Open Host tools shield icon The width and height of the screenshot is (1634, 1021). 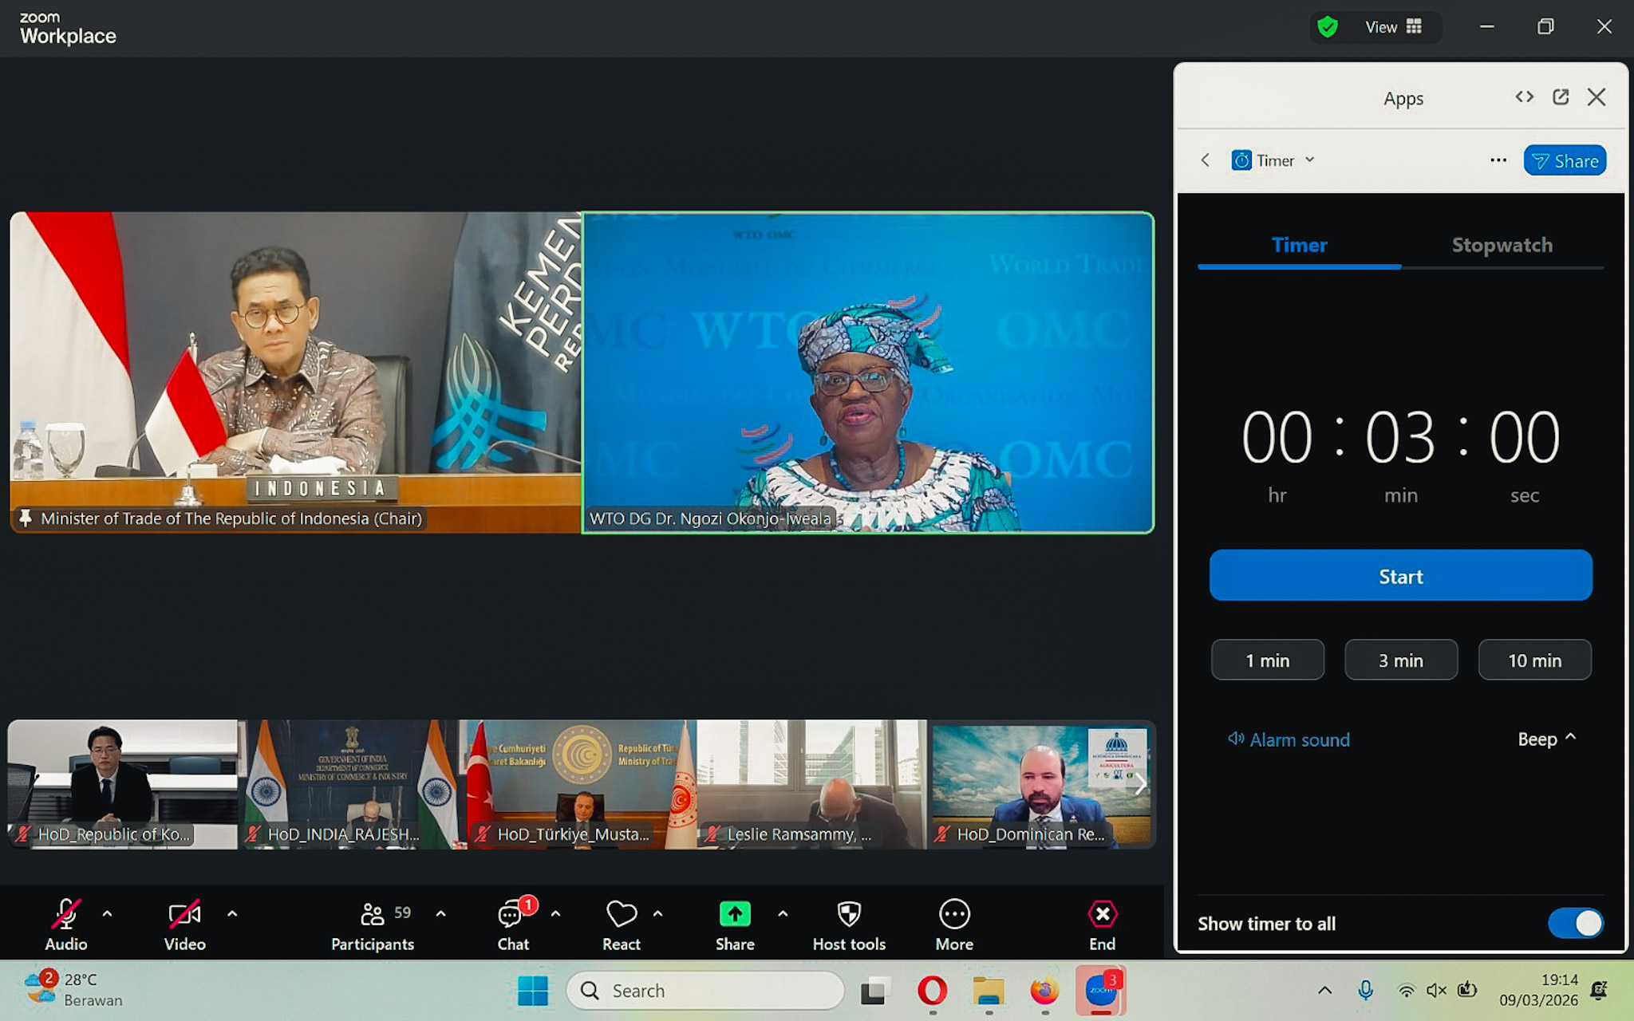[x=849, y=914]
